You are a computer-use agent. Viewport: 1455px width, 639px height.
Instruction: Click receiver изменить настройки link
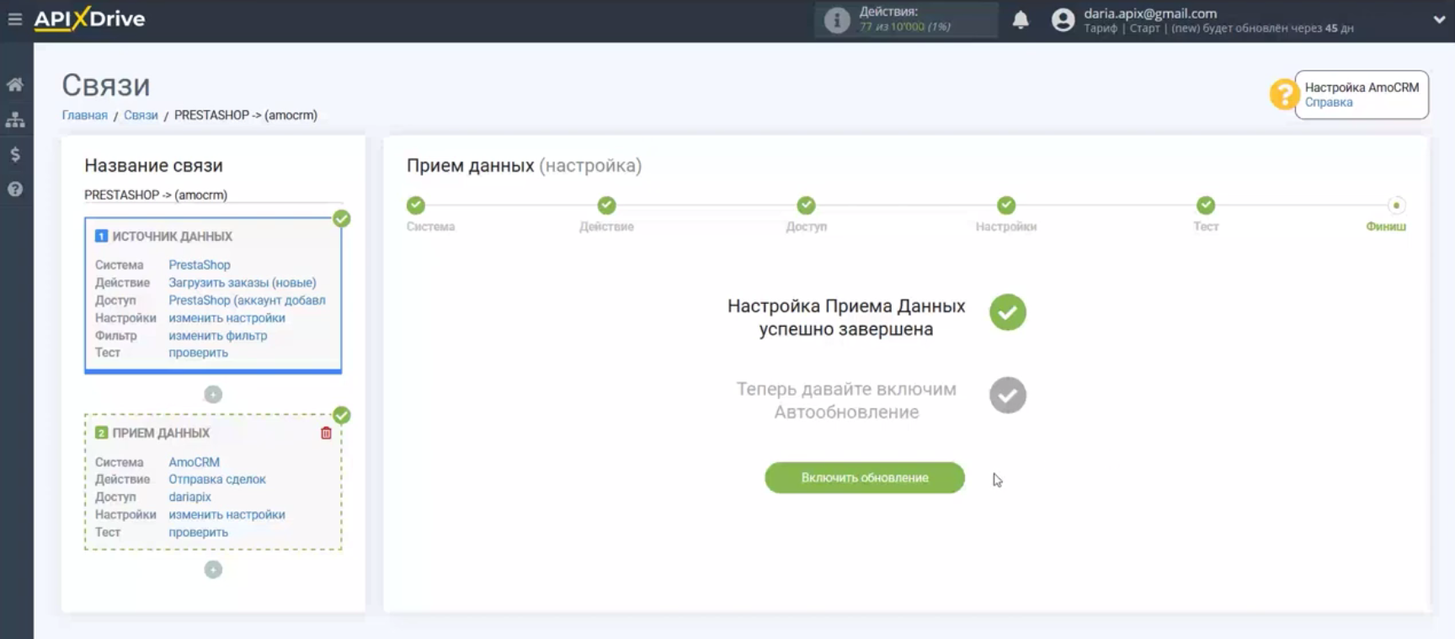coord(227,514)
